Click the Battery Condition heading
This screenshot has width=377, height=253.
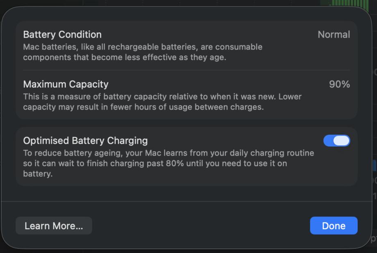[x=62, y=34]
